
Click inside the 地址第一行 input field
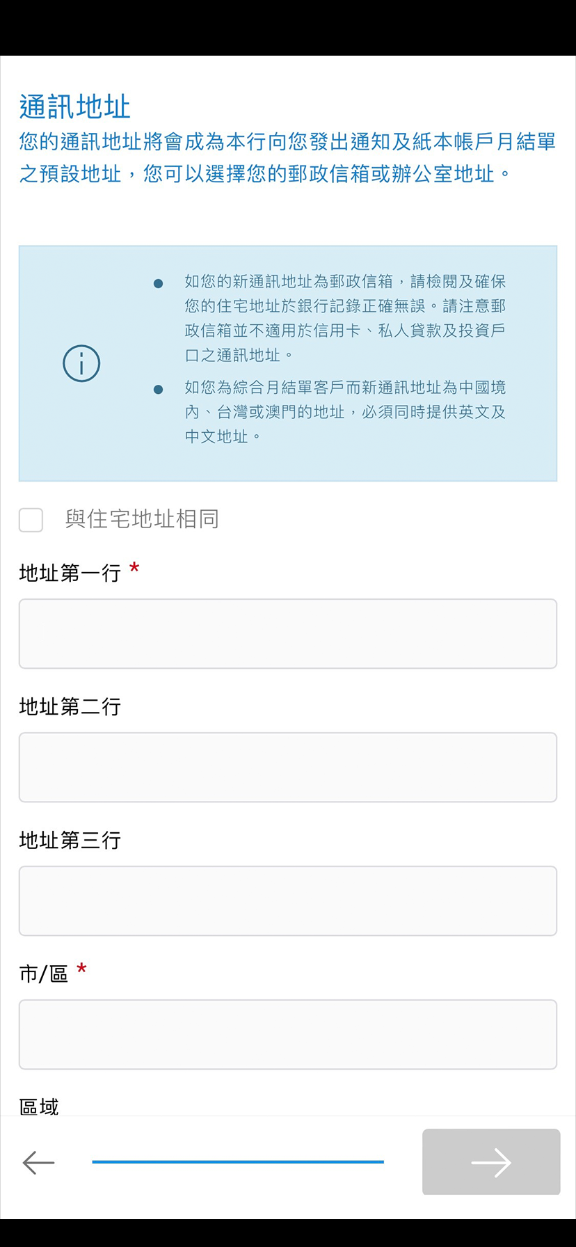[287, 633]
